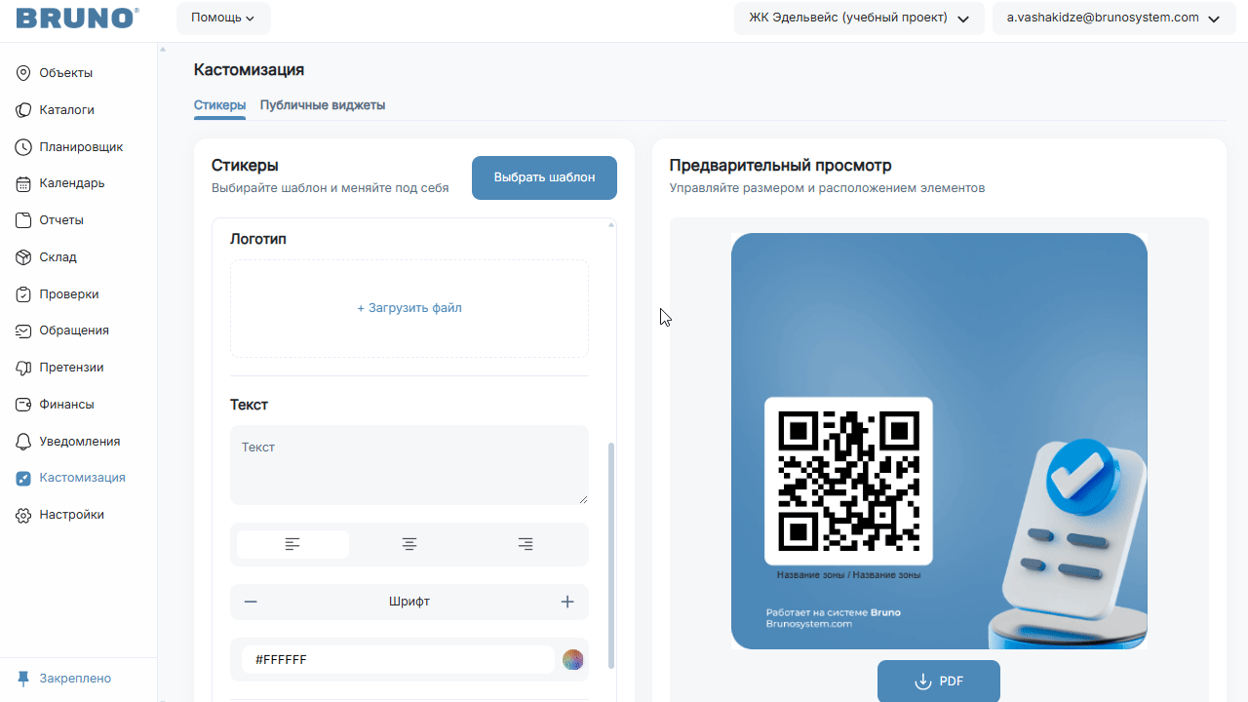The image size is (1248, 702).
Task: Click the Настройки gear icon
Action: pyautogui.click(x=24, y=515)
